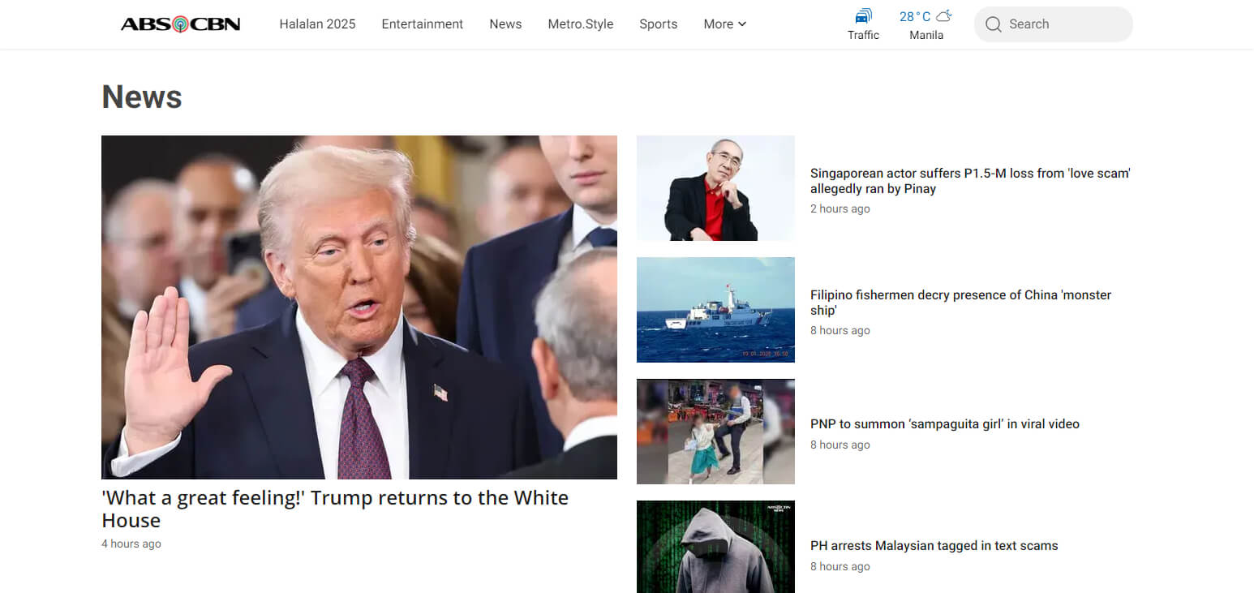The image size is (1254, 593).
Task: Open the News menu item
Action: click(x=505, y=24)
